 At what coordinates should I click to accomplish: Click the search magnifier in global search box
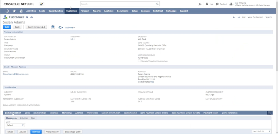pyautogui.click(x=157, y=4)
